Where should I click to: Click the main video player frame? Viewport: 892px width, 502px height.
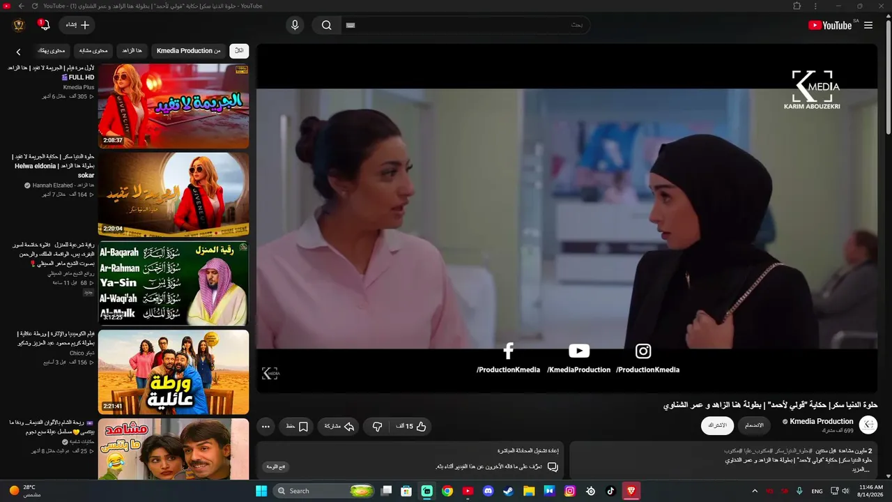point(567,218)
